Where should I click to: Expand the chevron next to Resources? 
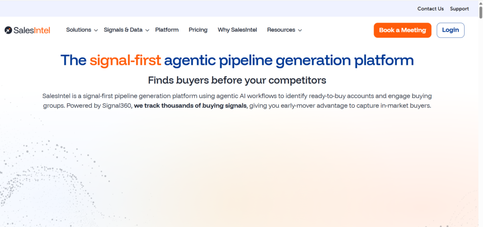point(300,30)
